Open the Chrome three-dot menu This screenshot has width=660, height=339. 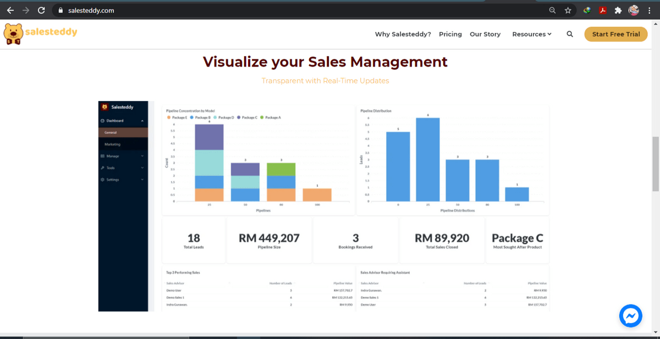649,10
